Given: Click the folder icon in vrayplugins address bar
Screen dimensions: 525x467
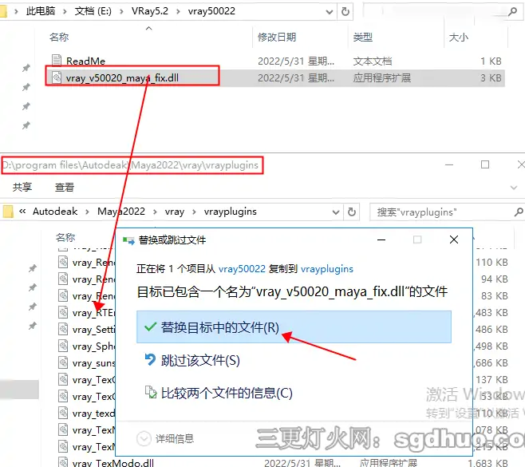Looking at the screenshot, I should point(7,212).
